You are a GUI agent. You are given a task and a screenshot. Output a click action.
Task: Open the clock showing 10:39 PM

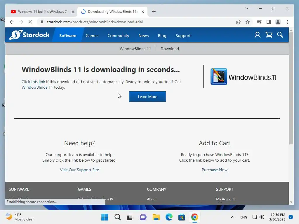pyautogui.click(x=277, y=217)
